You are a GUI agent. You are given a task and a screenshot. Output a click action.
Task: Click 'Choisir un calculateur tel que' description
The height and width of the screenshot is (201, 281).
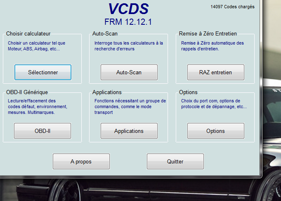coord(37,46)
